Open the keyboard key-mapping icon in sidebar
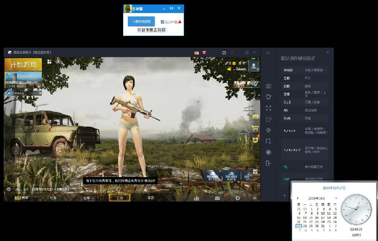Image resolution: width=378 pixels, height=241 pixels. [x=268, y=86]
